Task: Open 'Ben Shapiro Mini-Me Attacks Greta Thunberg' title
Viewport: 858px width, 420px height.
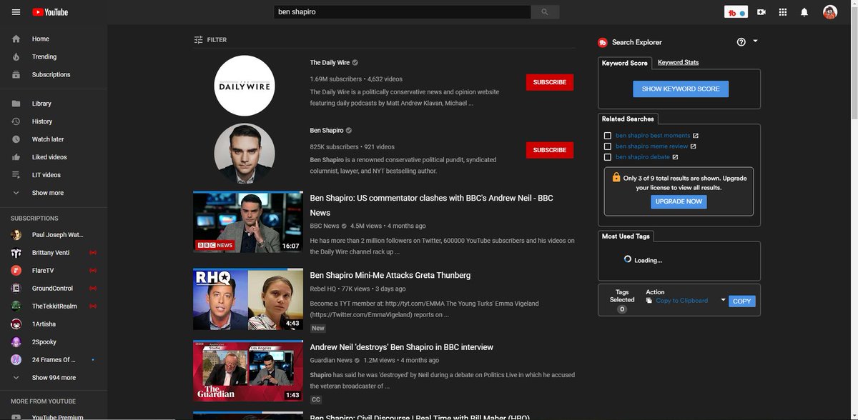Action: click(x=390, y=275)
